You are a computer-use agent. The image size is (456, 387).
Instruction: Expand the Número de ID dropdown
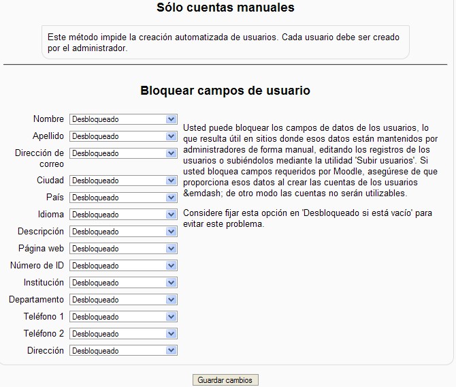(123, 266)
